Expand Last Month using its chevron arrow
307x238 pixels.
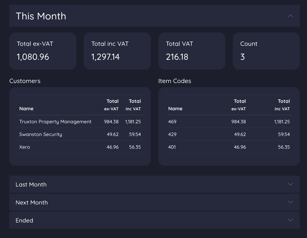tap(290, 184)
